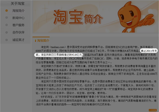This screenshot has height=112, width=159.
Task: Go to the 客户服务 sidebar page
Action: click(x=18, y=25)
